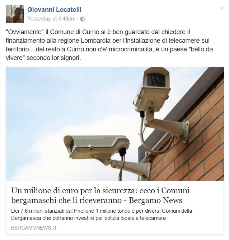
Task: Click the word 'microcriminalità' in the post
Action: (131, 49)
